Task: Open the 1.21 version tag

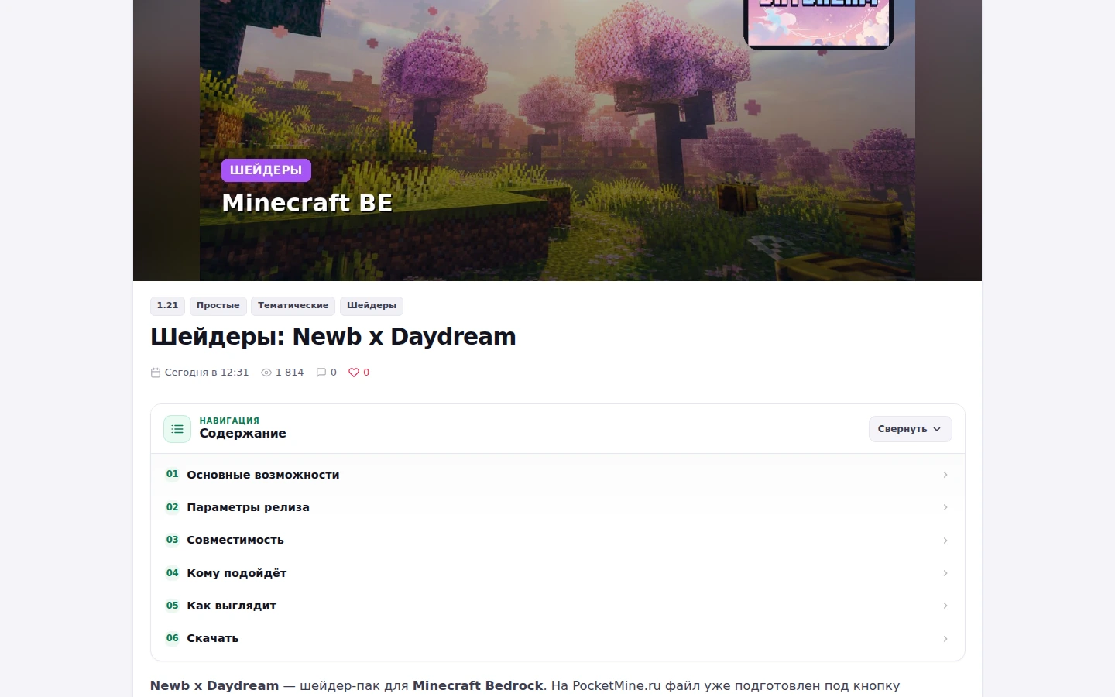Action: tap(167, 306)
